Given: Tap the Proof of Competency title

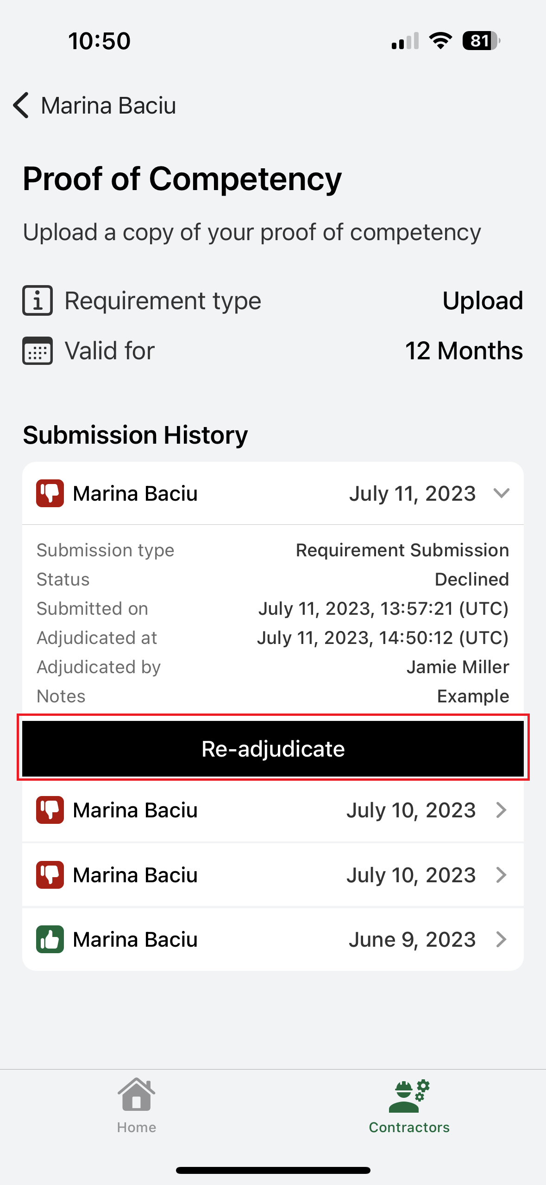Looking at the screenshot, I should click(x=182, y=179).
